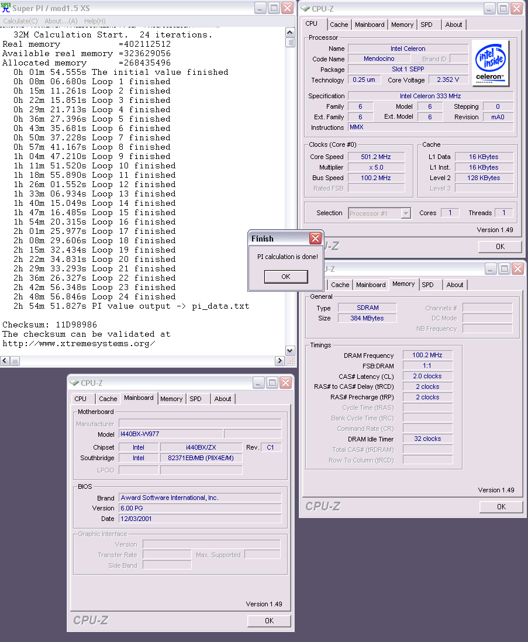Click the DRAM Idle Timer 32 clocks field
The height and width of the screenshot is (642, 528).
click(427, 439)
